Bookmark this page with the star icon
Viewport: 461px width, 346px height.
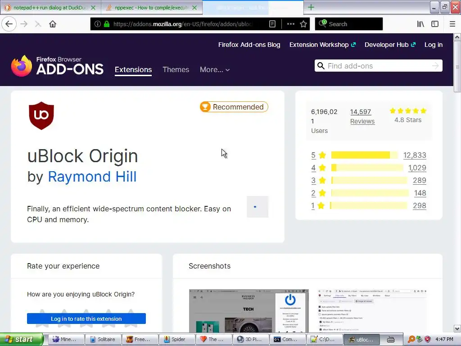tap(303, 24)
